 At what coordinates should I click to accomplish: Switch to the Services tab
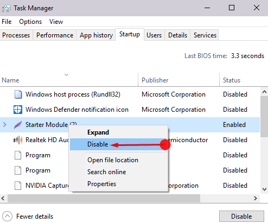coord(205,35)
